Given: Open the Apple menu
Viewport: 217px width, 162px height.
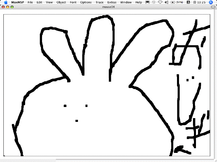Looking at the screenshot, I should (6, 2).
